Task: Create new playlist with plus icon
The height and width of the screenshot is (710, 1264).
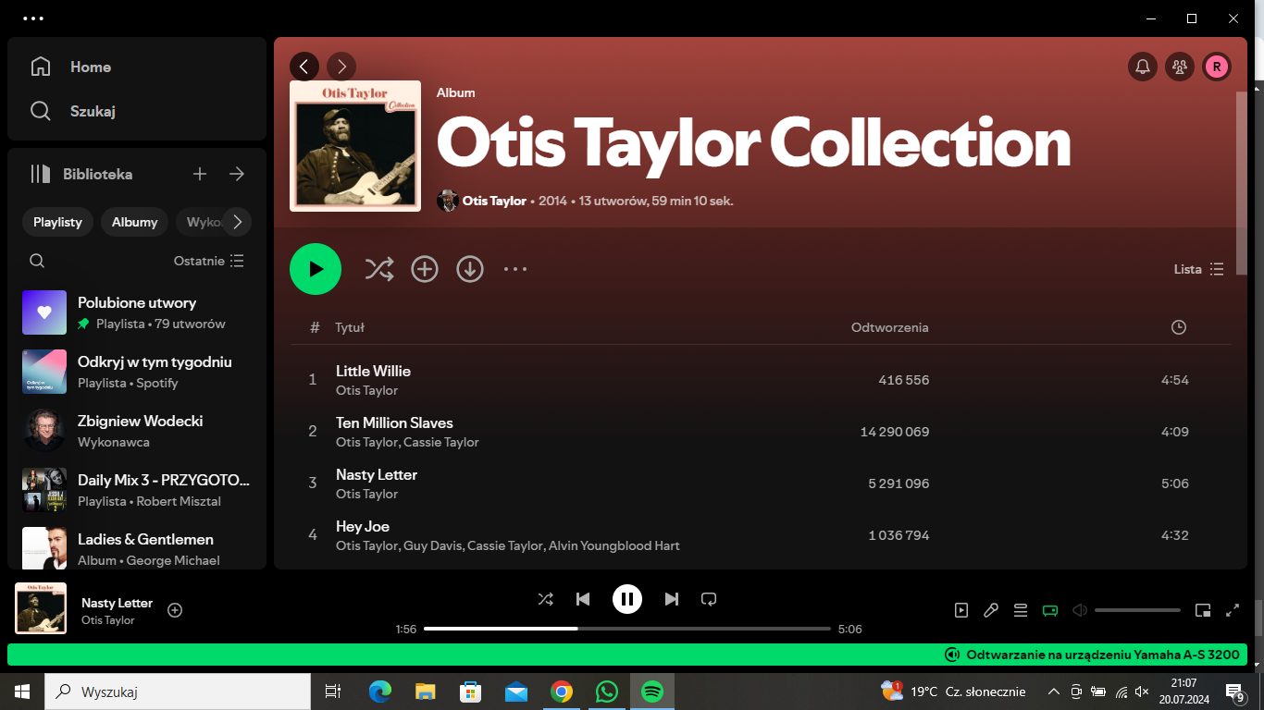Action: click(200, 174)
